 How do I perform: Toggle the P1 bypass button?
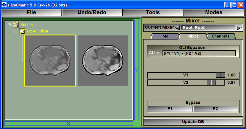click(170, 109)
